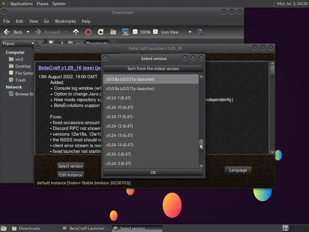Open the View menu
This screenshot has width=309, height=232.
click(x=33, y=21)
